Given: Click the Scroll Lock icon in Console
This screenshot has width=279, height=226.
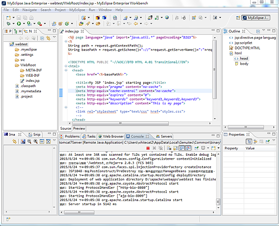Looking at the screenshot, I should click(175, 148).
